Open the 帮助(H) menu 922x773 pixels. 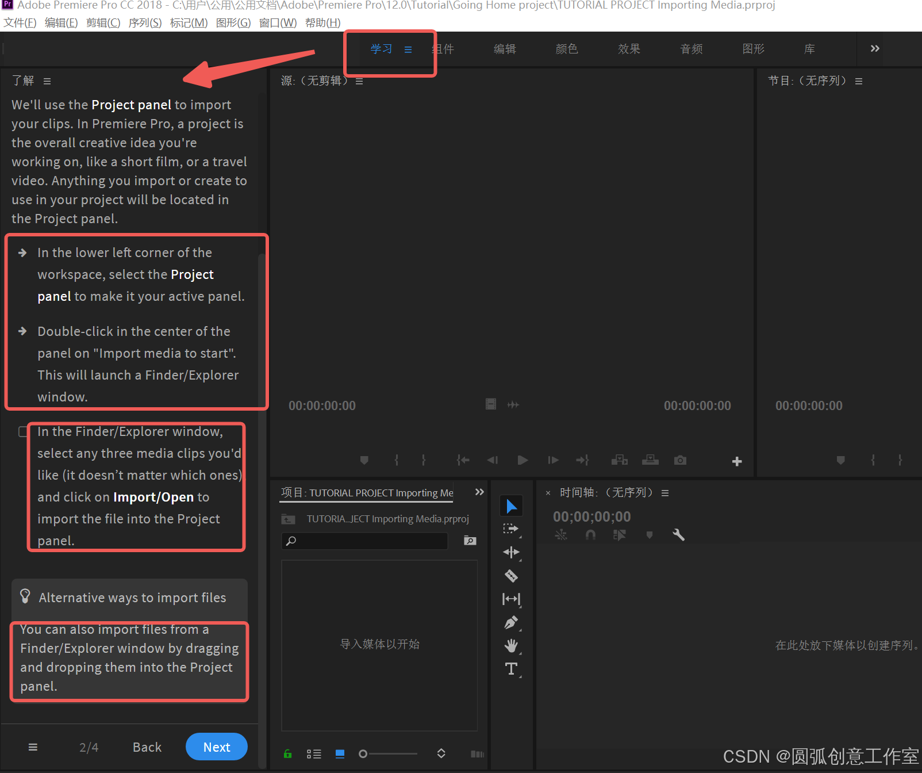coord(323,23)
